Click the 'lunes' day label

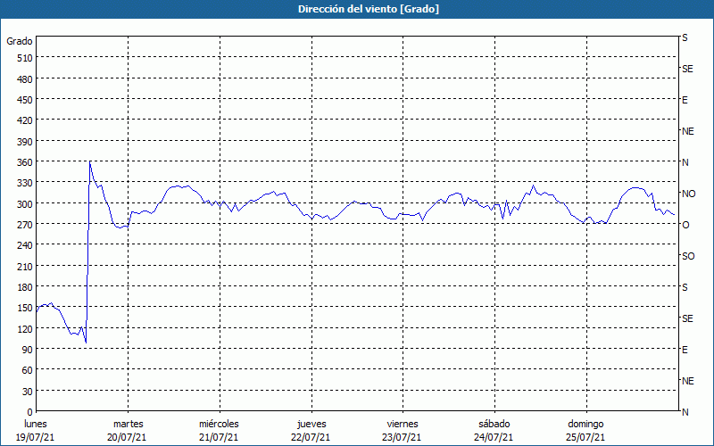point(36,425)
